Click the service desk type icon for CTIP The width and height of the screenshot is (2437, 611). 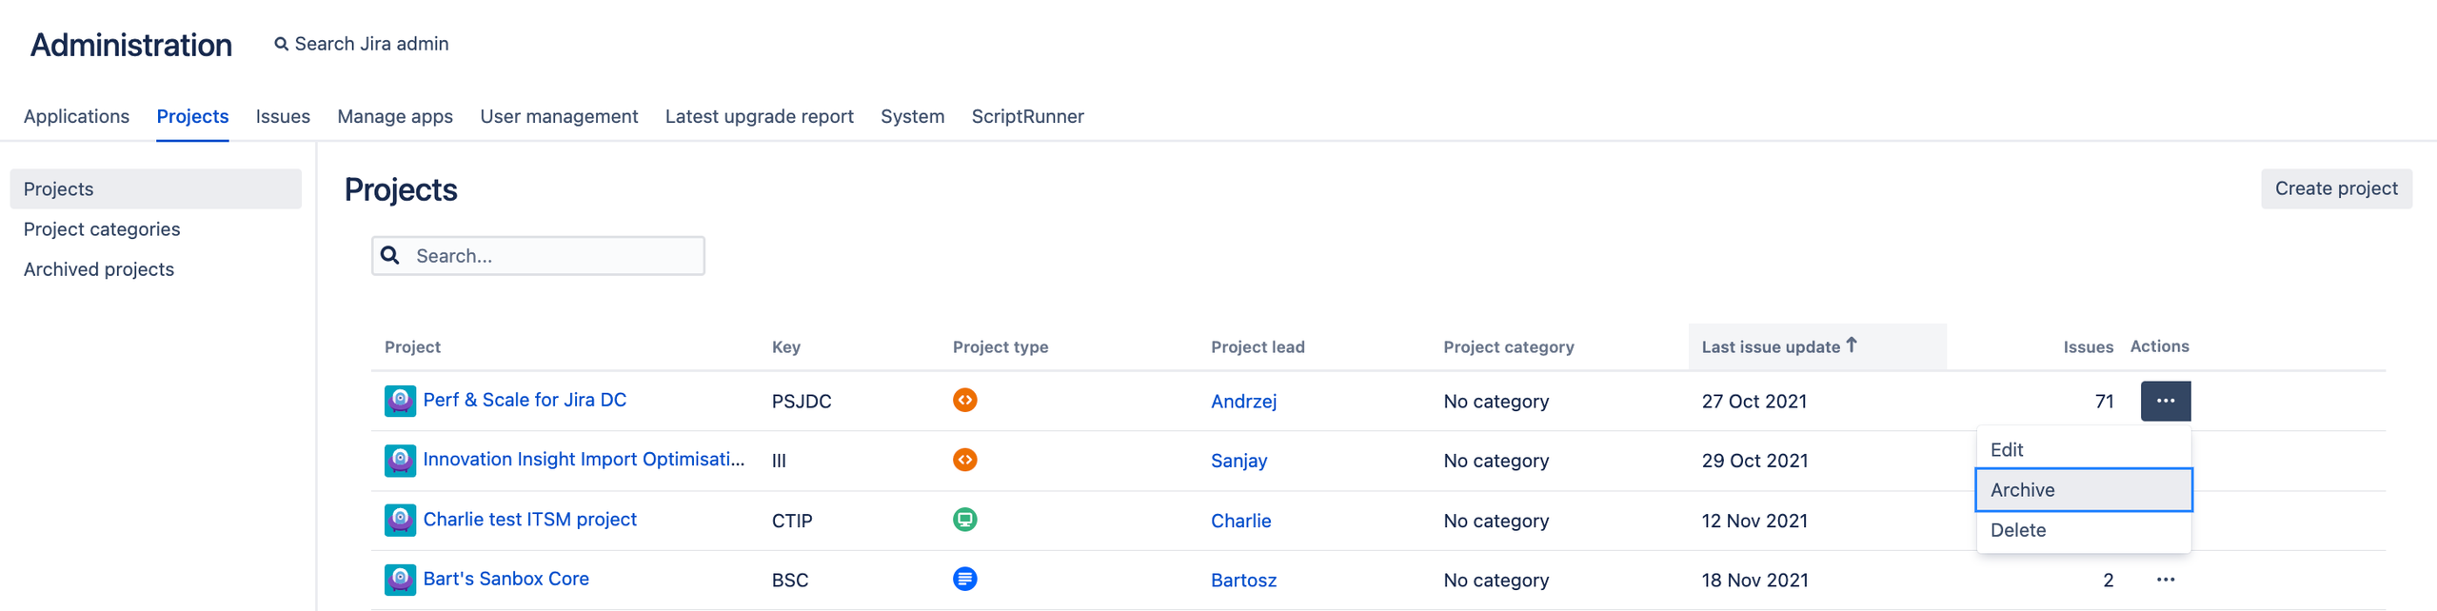(x=964, y=520)
